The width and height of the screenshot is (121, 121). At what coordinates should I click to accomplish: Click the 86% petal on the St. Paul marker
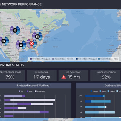point(12,29)
